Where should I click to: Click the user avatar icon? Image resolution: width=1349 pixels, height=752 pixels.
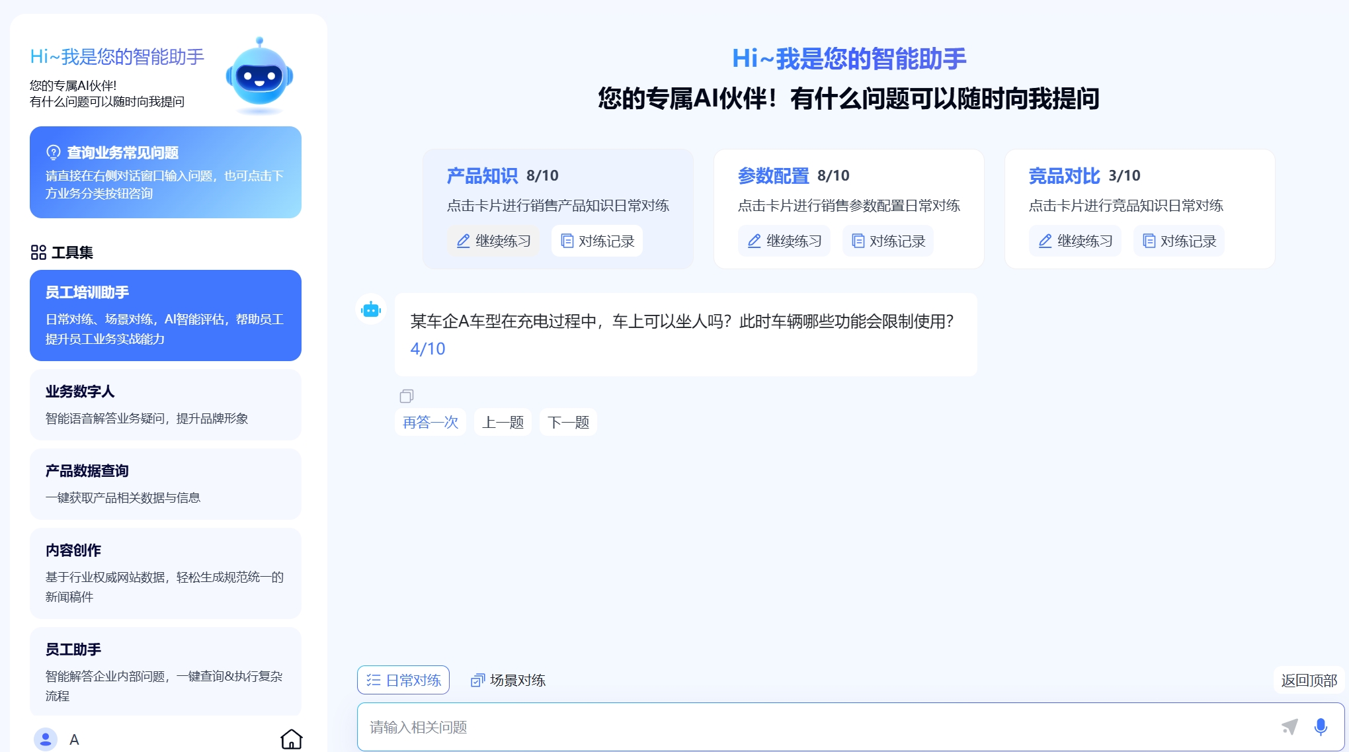coord(46,739)
